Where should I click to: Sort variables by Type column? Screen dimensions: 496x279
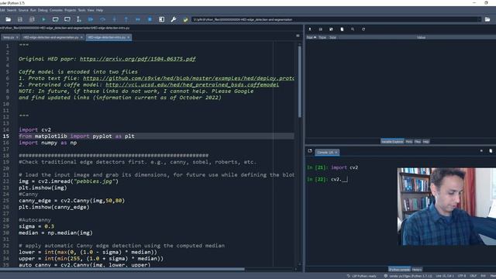[322, 37]
